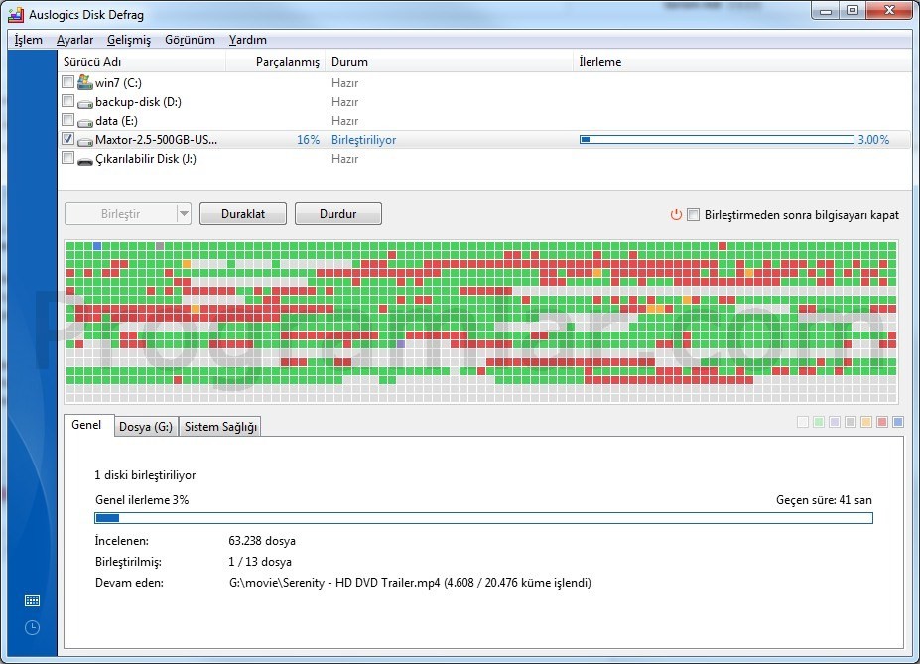920x664 pixels.
Task: Click the orange power icon beside shutdown option
Action: tap(676, 214)
